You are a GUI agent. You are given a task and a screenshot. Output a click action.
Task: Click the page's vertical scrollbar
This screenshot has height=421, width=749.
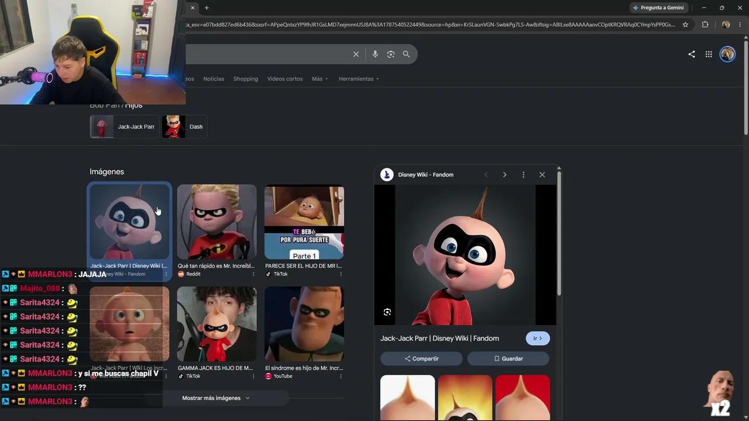pyautogui.click(x=746, y=88)
